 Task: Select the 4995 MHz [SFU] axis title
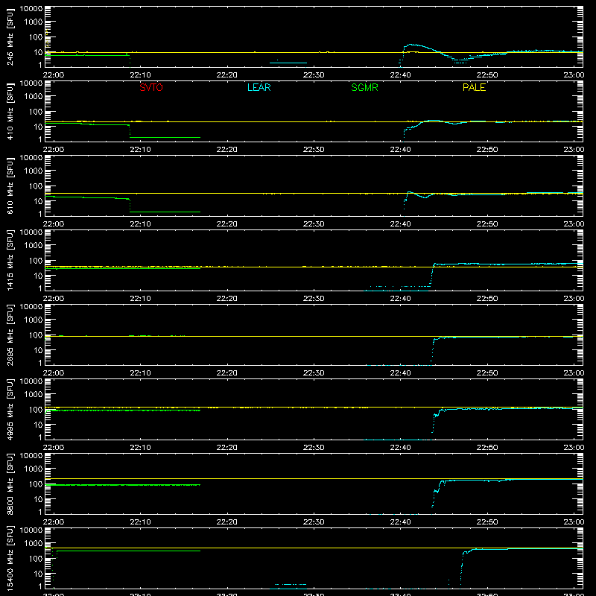10,409
